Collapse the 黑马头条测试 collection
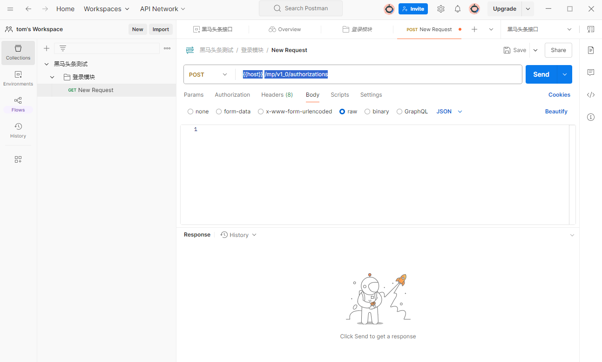 (47, 64)
